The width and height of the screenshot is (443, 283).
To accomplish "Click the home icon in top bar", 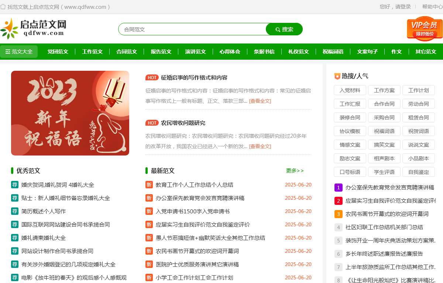I will click(3, 7).
